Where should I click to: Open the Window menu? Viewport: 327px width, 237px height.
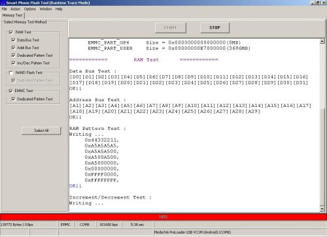(x=46, y=9)
